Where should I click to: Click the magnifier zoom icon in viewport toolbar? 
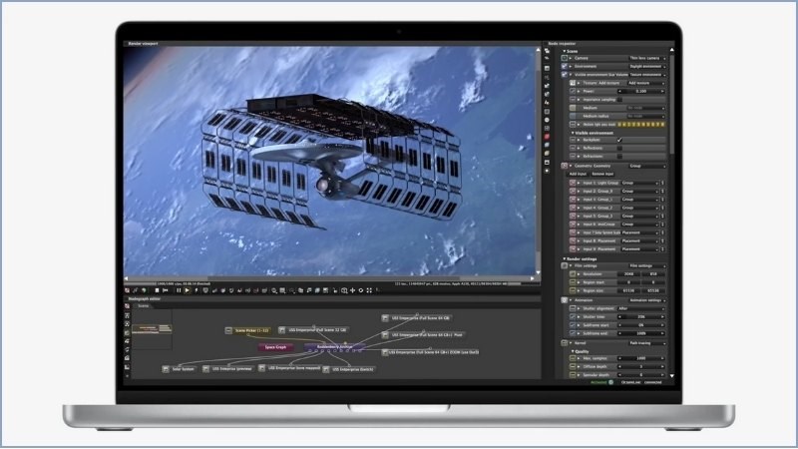(274, 290)
